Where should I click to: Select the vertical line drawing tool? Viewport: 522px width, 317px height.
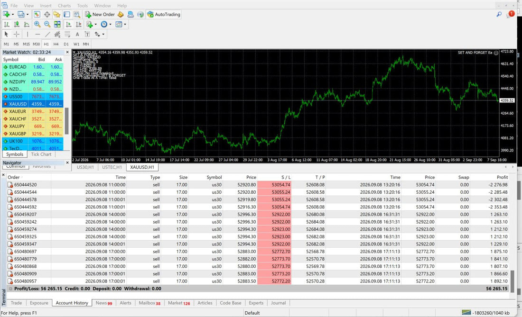28,34
